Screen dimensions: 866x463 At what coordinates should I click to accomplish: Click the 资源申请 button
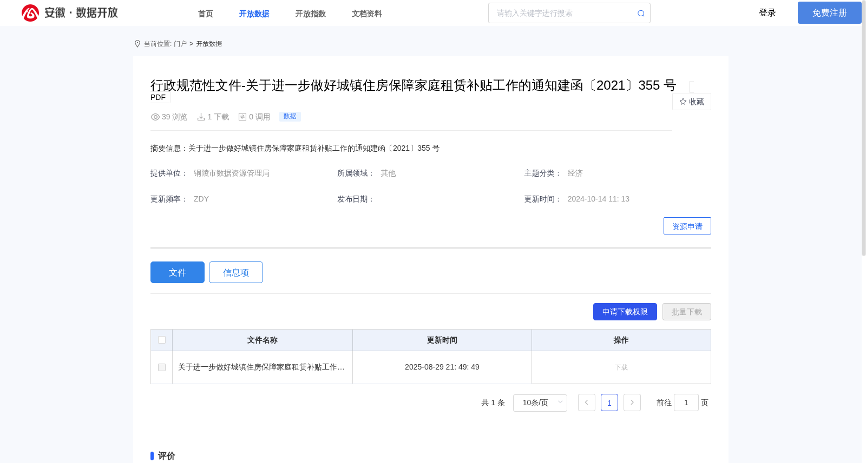[687, 226]
